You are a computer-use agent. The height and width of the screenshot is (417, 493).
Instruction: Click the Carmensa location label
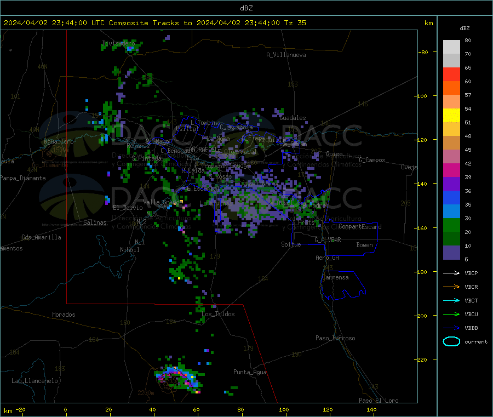click(x=335, y=277)
